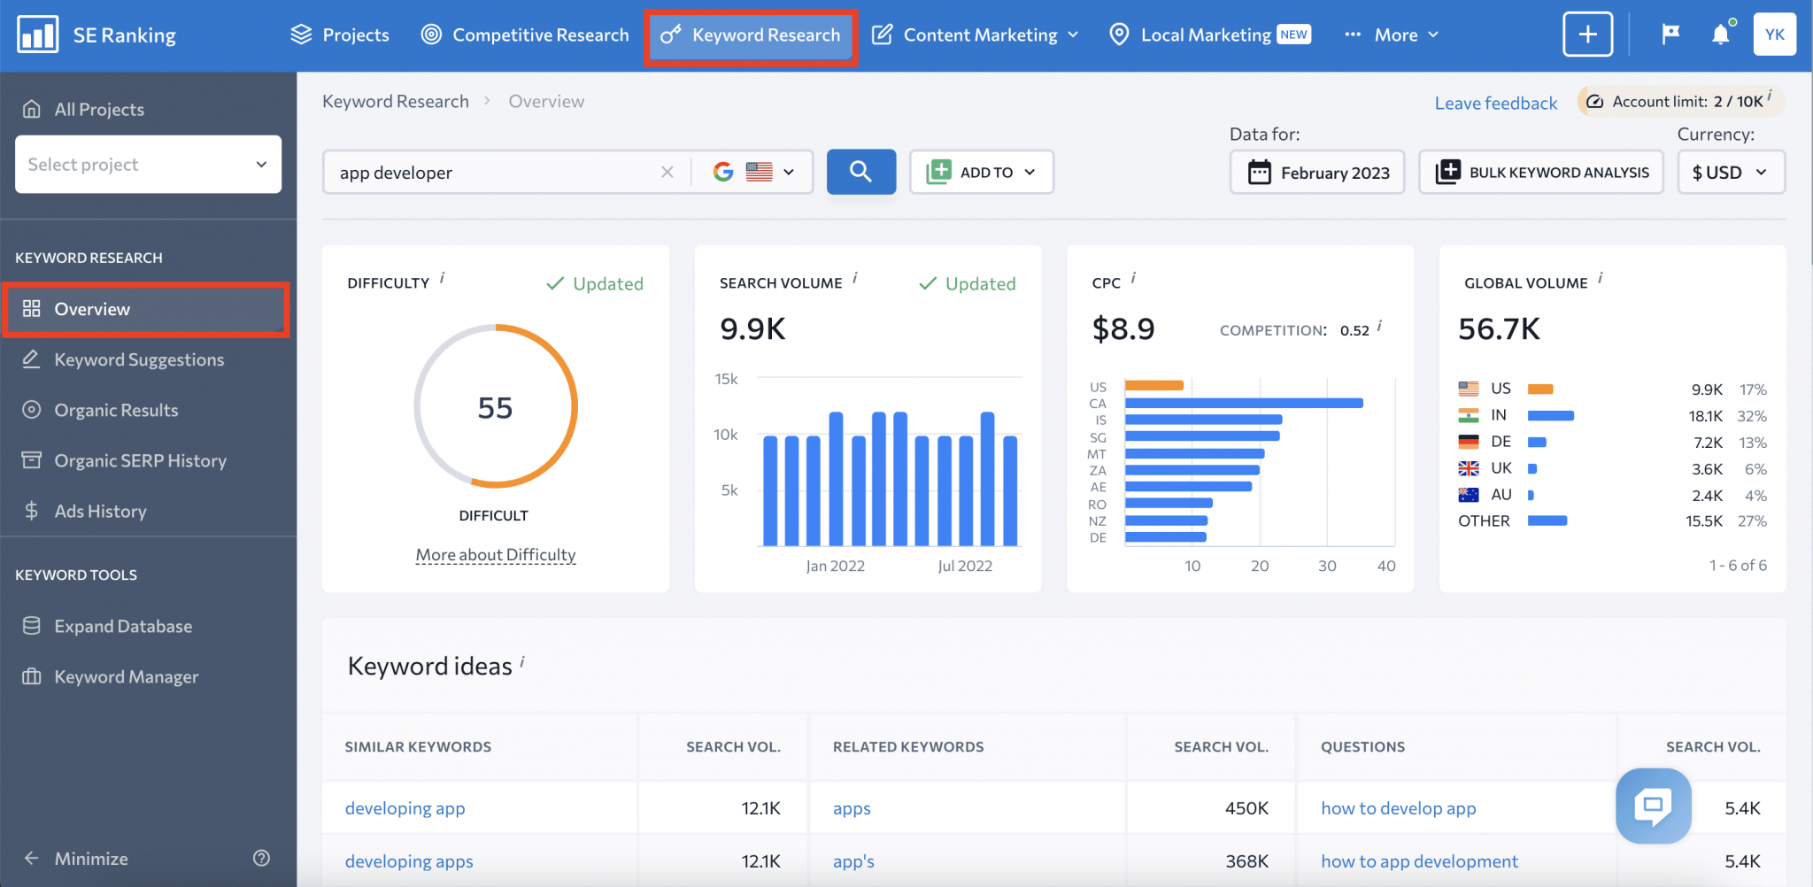Image resolution: width=1813 pixels, height=887 pixels.
Task: Clear the search field with the X
Action: (667, 172)
